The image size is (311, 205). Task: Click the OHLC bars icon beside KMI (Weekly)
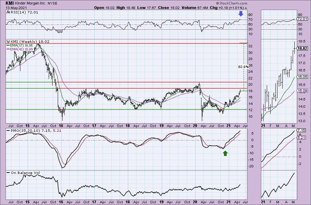[x=8, y=42]
